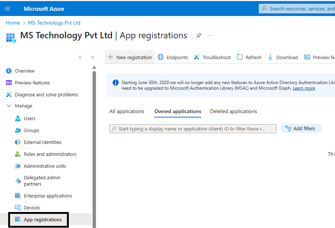This screenshot has height=228, width=335.
Task: Refresh the app registrations list
Action: click(249, 57)
